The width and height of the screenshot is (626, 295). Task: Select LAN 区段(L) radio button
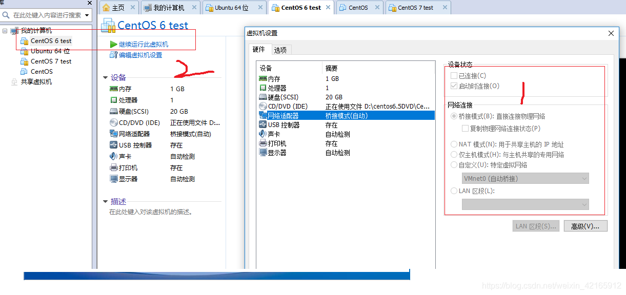[x=454, y=191]
